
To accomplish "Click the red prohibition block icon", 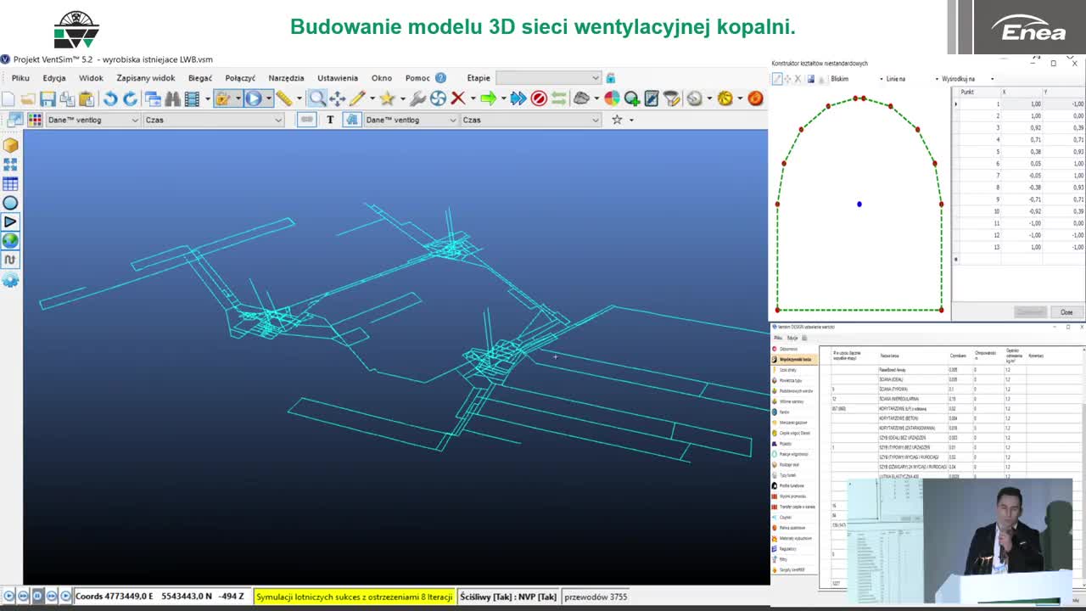I will click(538, 99).
